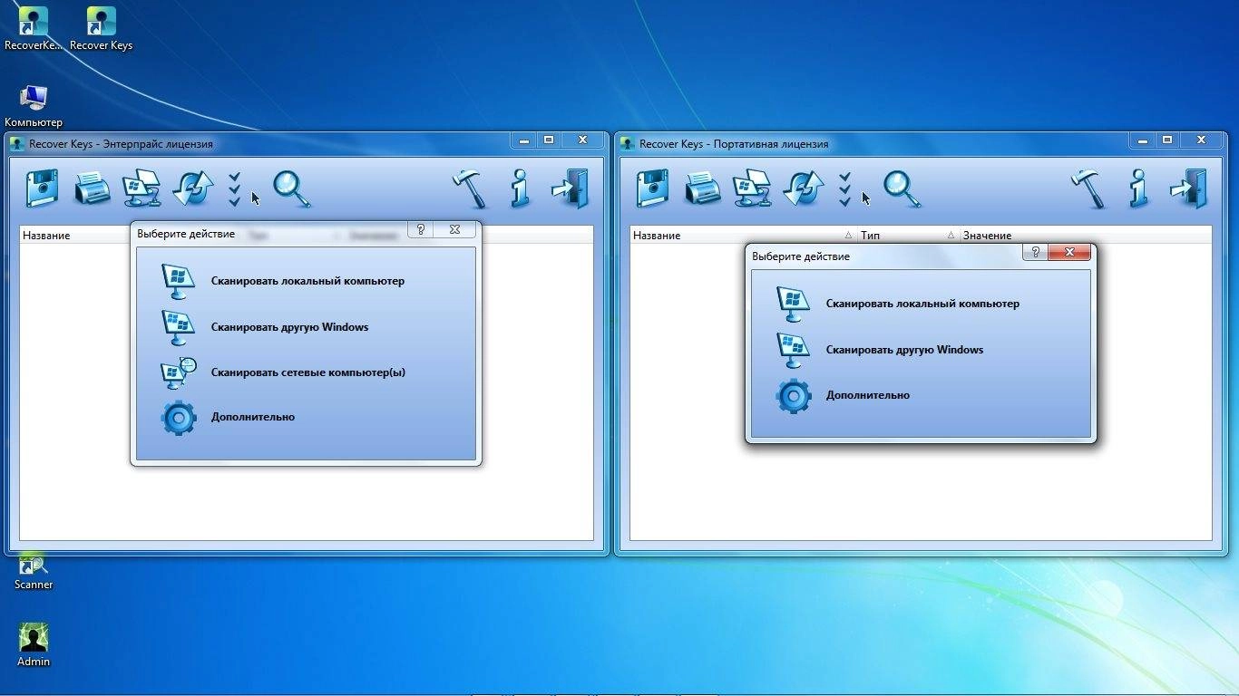Close the Enterprise Выберите действие dialog
The width and height of the screenshot is (1239, 696).
[x=454, y=230]
